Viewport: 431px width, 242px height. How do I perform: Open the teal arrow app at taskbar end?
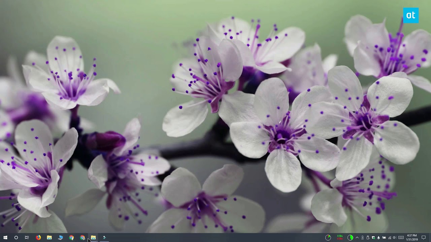click(x=104, y=238)
